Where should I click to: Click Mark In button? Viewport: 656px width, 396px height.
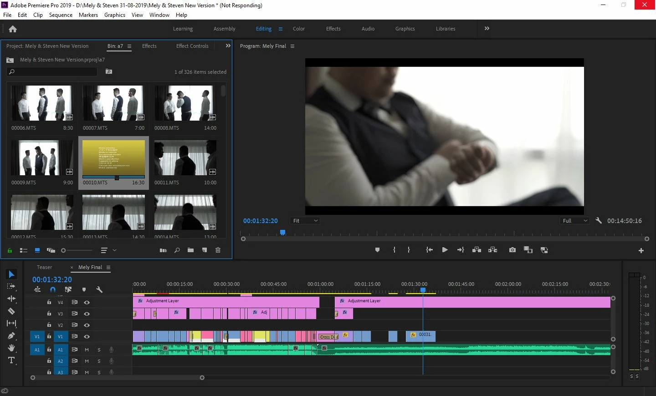coord(394,250)
